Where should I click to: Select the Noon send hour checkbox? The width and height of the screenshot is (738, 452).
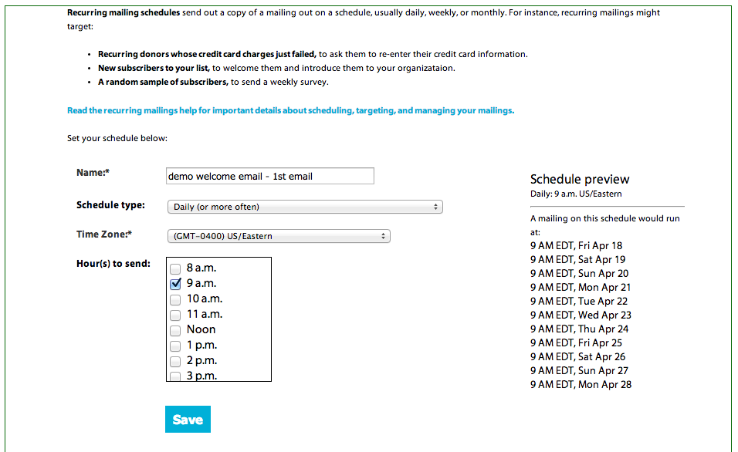tap(175, 330)
